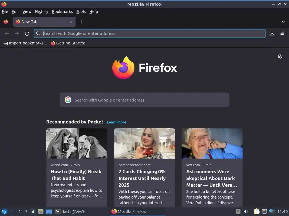The width and height of the screenshot is (289, 216).
Task: Click the vox.com · 8 min source label
Action: pyautogui.click(x=199, y=165)
